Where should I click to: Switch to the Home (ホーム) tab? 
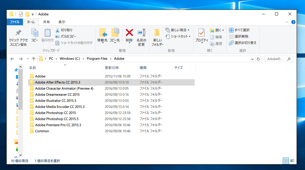(x=31, y=22)
